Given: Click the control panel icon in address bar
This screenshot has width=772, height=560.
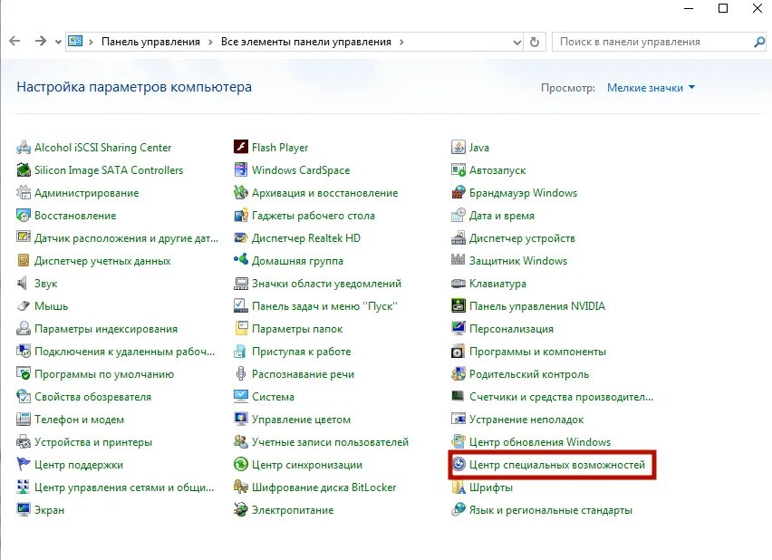Looking at the screenshot, I should pos(75,42).
